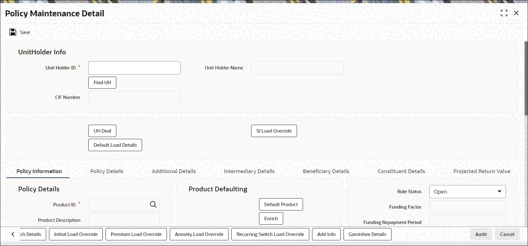Open the Additional Details tab
The image size is (528, 246).
174,171
